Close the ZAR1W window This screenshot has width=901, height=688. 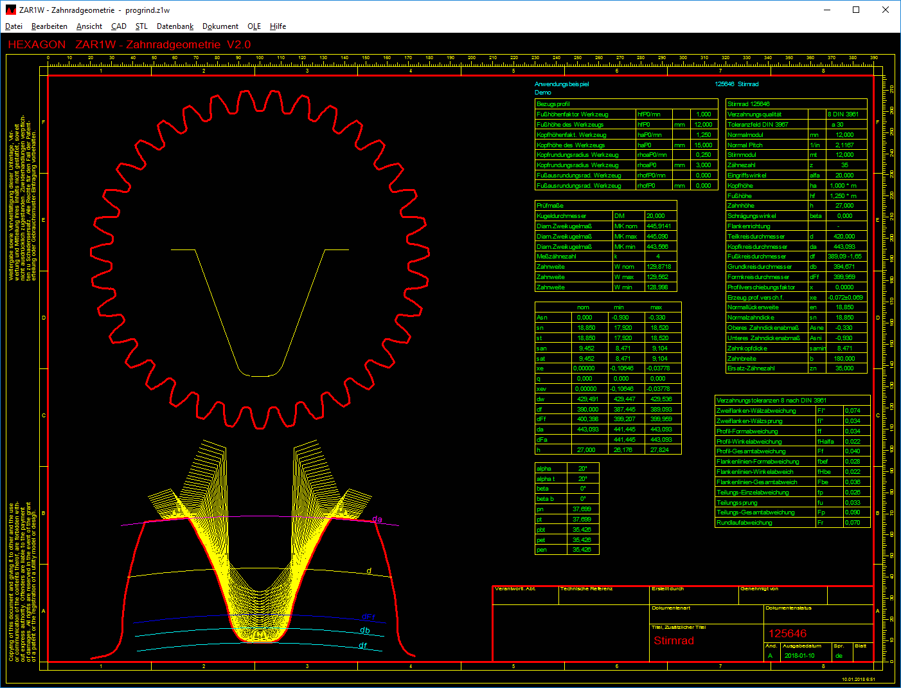(886, 10)
